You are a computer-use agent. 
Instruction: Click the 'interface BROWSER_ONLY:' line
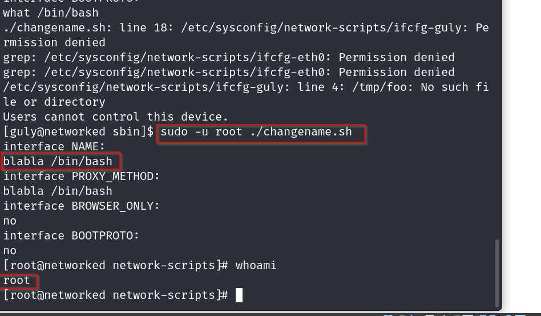coord(82,206)
